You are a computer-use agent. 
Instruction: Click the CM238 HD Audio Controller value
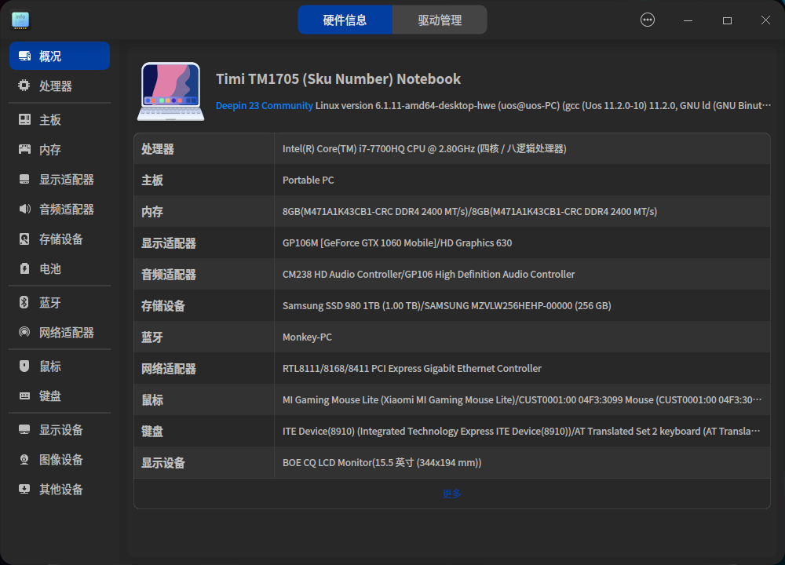coord(429,274)
